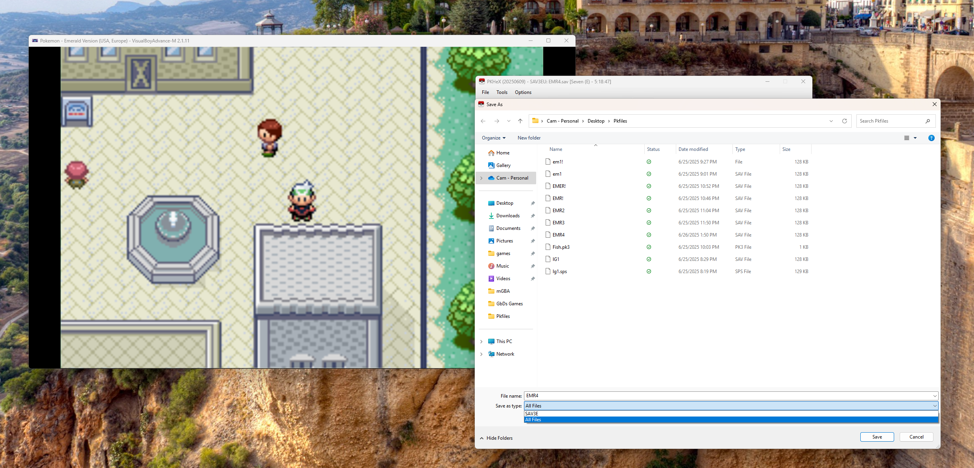Open the Options menu in PKHeX
974x468 pixels.
tap(523, 92)
